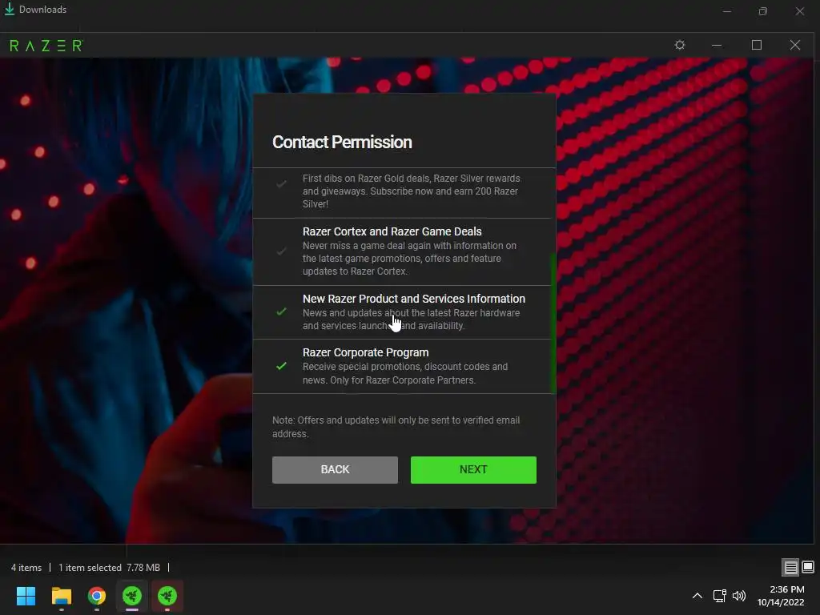Click the Razer logo in title bar
Image resolution: width=820 pixels, height=615 pixels.
[46, 46]
